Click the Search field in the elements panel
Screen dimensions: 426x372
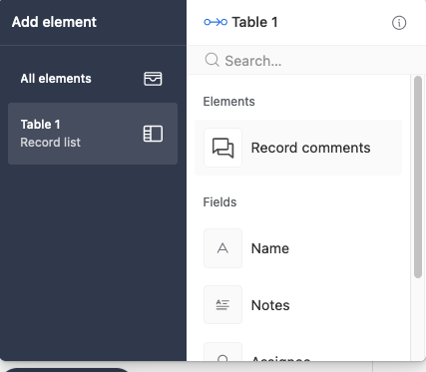pos(306,61)
